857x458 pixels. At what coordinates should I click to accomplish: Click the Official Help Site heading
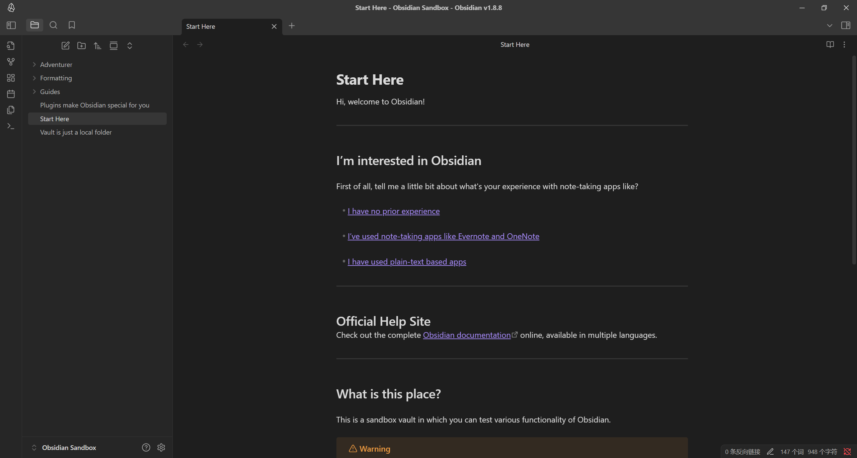[383, 321]
